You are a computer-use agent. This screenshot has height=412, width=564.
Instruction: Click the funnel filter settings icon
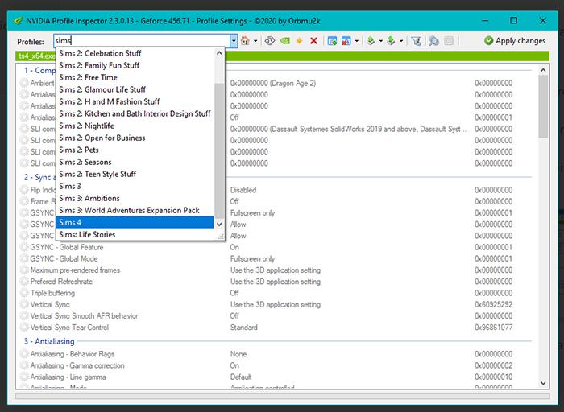click(x=417, y=41)
